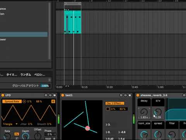Click the spread knob
The image size is (186, 140).
pyautogui.click(x=158, y=135)
